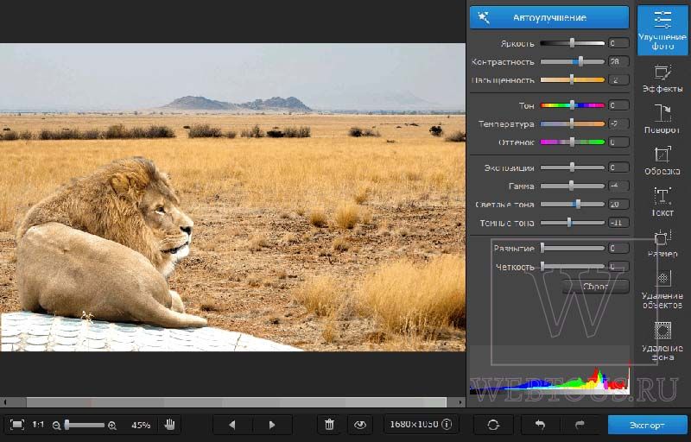This screenshot has width=691, height=442.
Task: Click the Четкость sharpness slider
Action: 573,267
